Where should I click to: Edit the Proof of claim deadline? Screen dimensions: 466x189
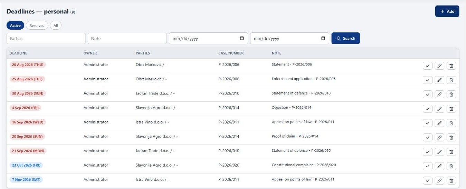pos(439,137)
